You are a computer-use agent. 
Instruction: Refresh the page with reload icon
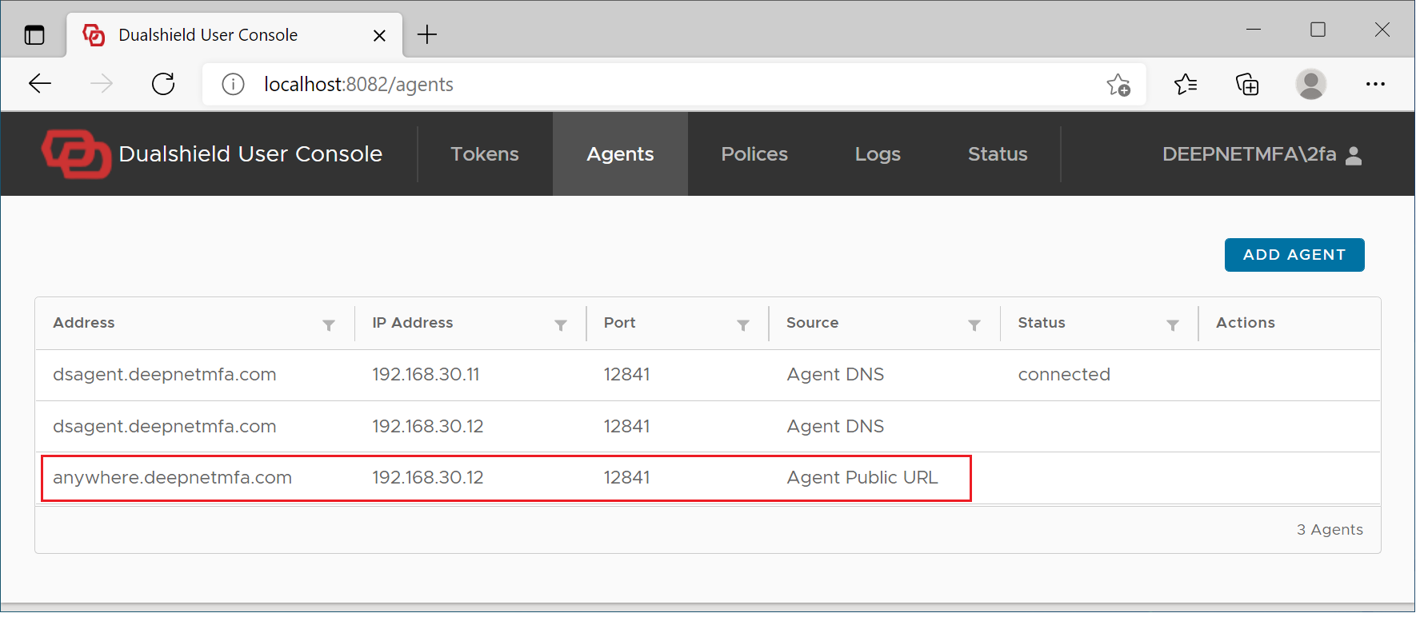(163, 84)
